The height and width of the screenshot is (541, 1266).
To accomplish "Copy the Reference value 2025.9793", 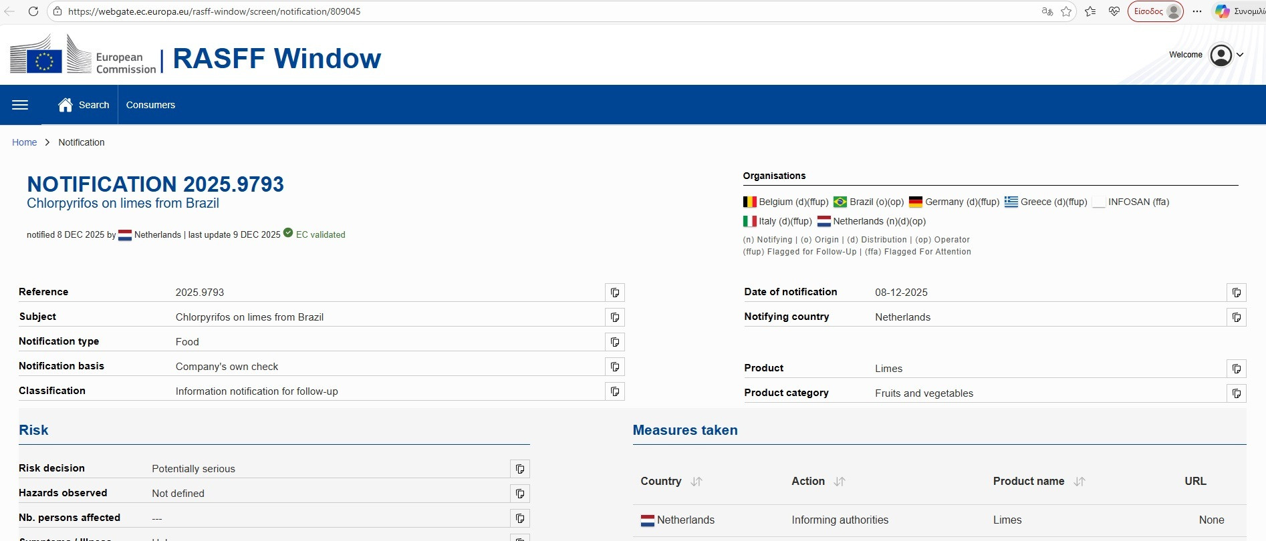I will pyautogui.click(x=614, y=293).
